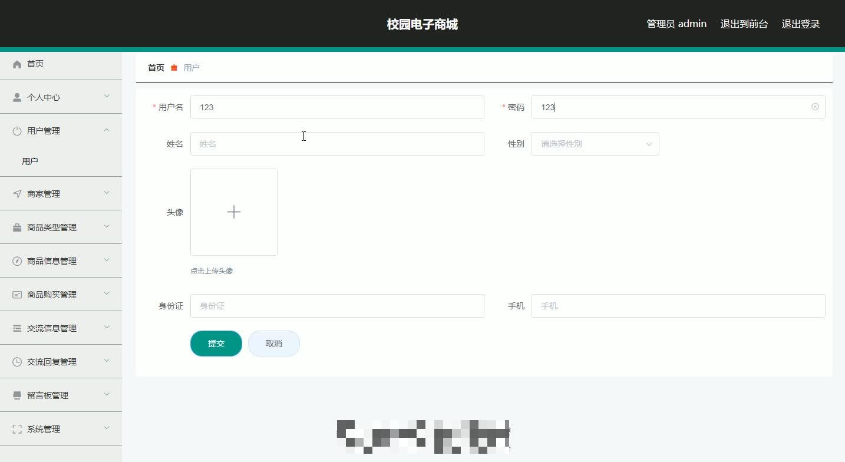Expand 商品类型管理 with its chevron
Viewport: 845px width, 462px height.
coord(107,226)
